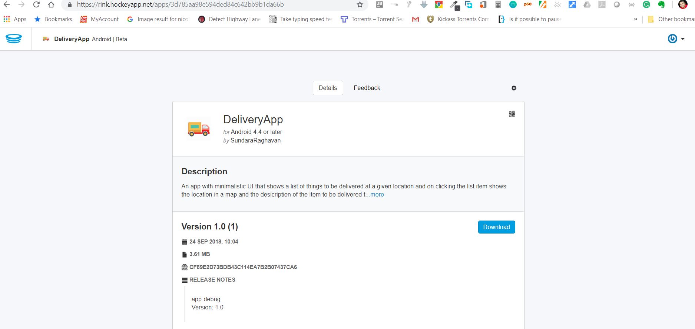Open the Evernote elephant extension
Viewport: 695px width, 329px height.
coord(661,4)
